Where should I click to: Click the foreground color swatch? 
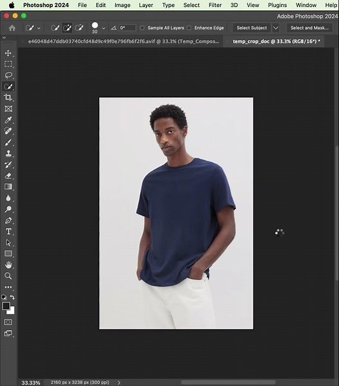click(6, 306)
